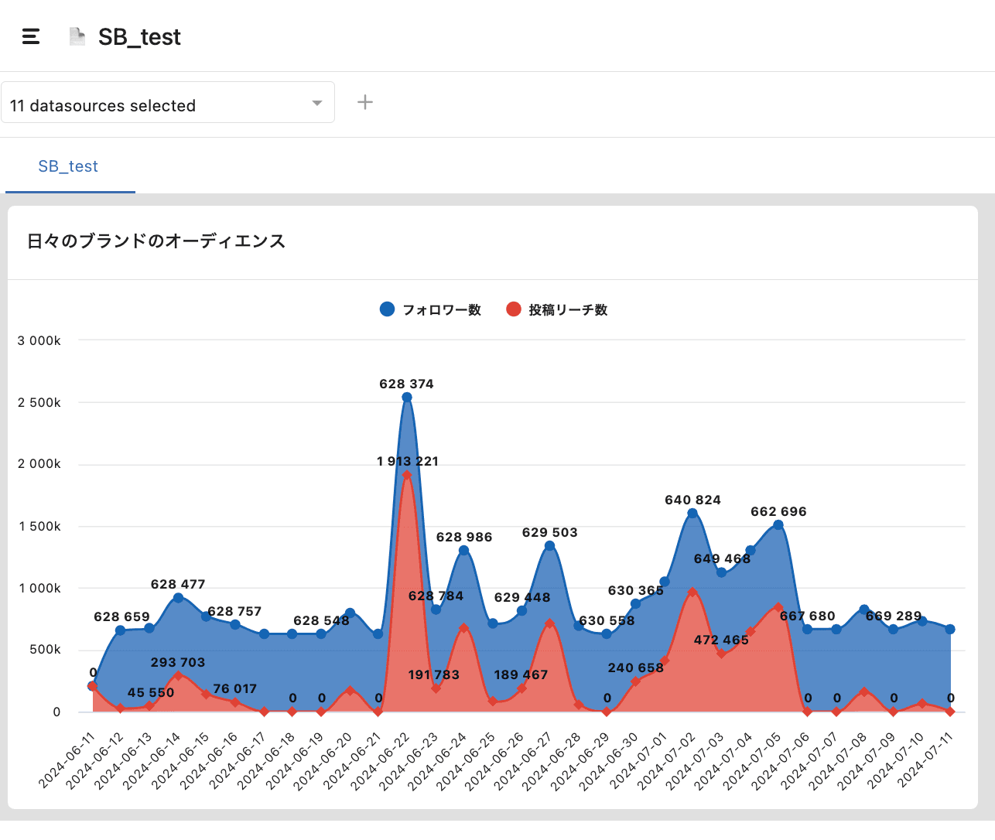Click the blue point labeled 628 986
This screenshot has height=840, width=995.
tap(463, 551)
